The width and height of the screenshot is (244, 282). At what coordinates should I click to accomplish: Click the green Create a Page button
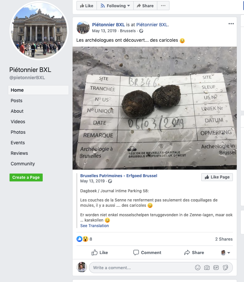tap(26, 177)
